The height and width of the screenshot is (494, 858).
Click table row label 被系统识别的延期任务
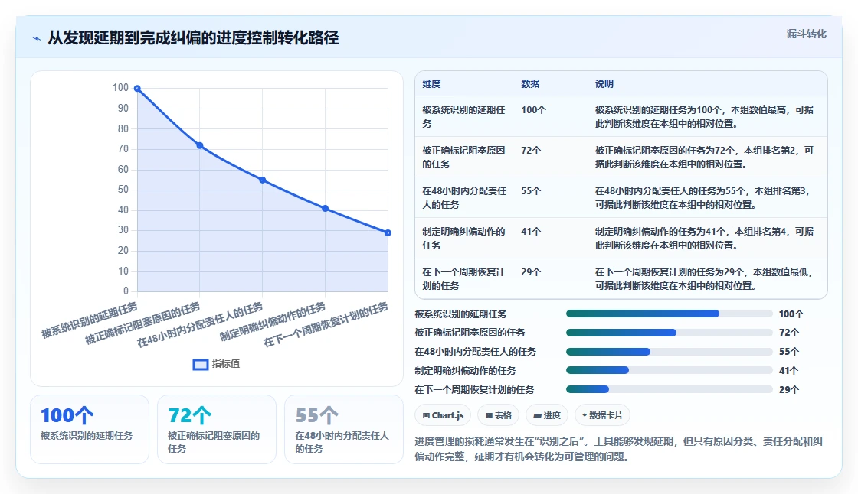tap(463, 116)
